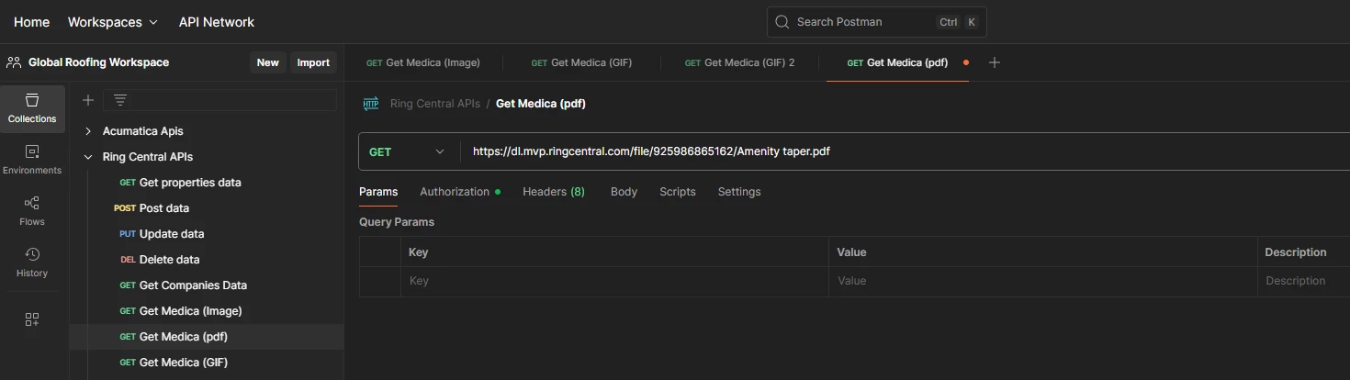This screenshot has width=1350, height=380.
Task: Open the Headers (8) request tab
Action: pyautogui.click(x=554, y=192)
